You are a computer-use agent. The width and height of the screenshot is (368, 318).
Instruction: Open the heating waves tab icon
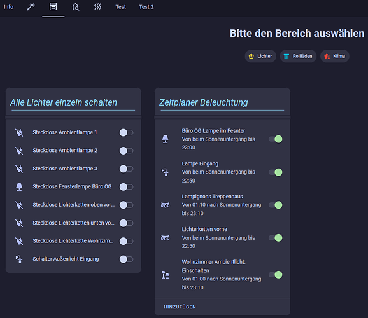[x=98, y=7]
